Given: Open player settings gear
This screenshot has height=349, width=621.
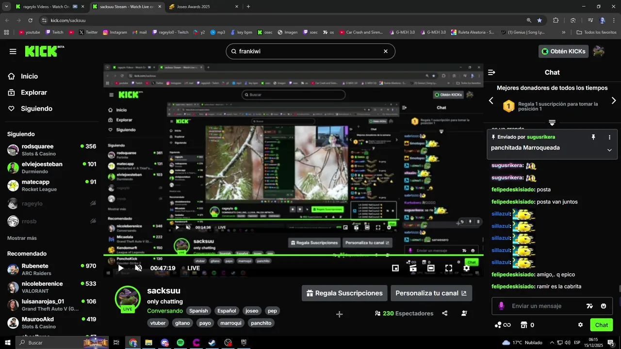Looking at the screenshot, I should pyautogui.click(x=466, y=268).
